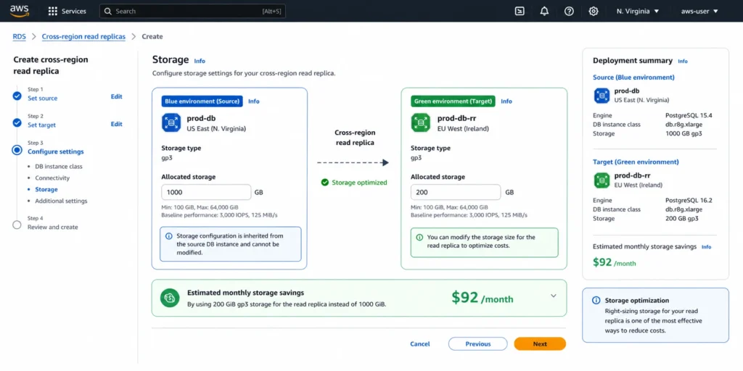743x371 pixels.
Task: Click the savings money icon in the banner
Action: click(x=170, y=298)
